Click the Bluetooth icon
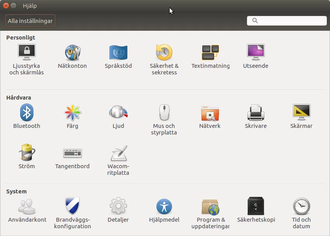 (x=26, y=113)
